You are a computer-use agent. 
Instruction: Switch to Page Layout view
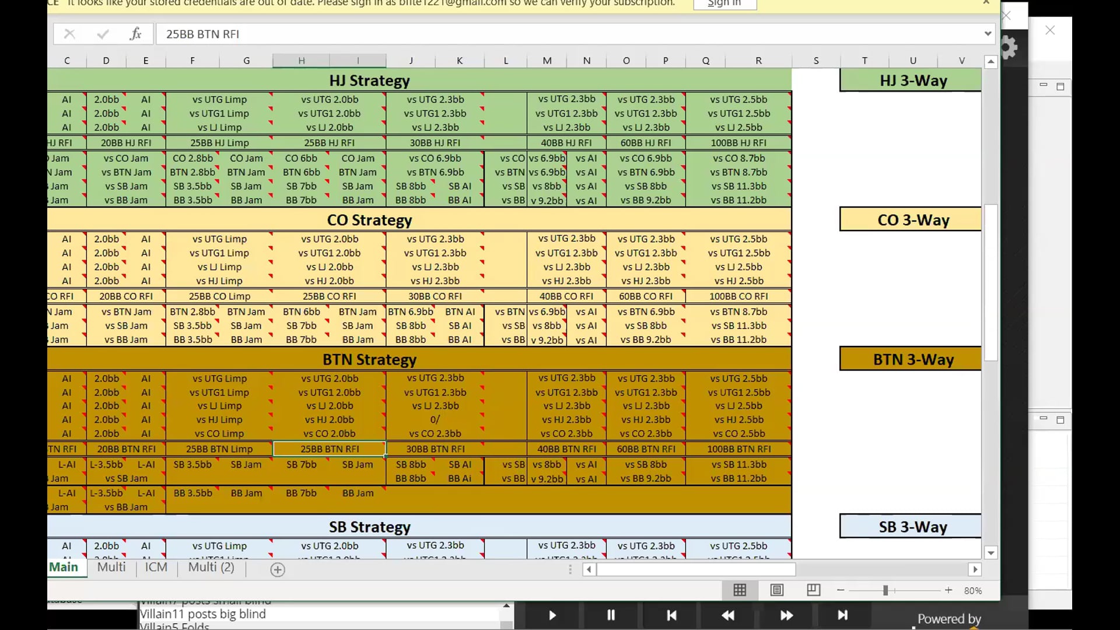777,590
